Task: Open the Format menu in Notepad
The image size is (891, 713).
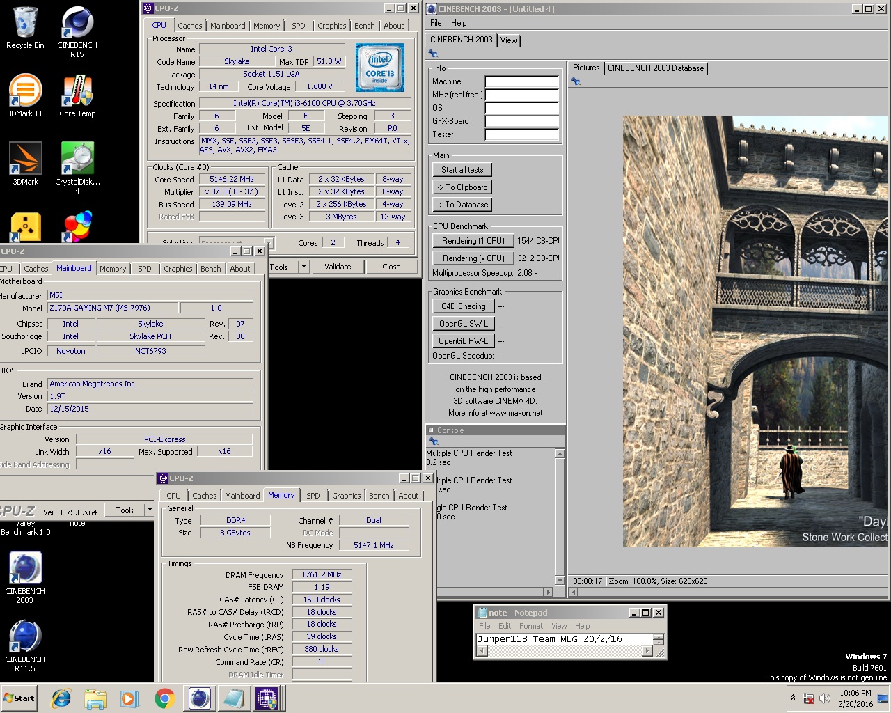Action: 531,626
